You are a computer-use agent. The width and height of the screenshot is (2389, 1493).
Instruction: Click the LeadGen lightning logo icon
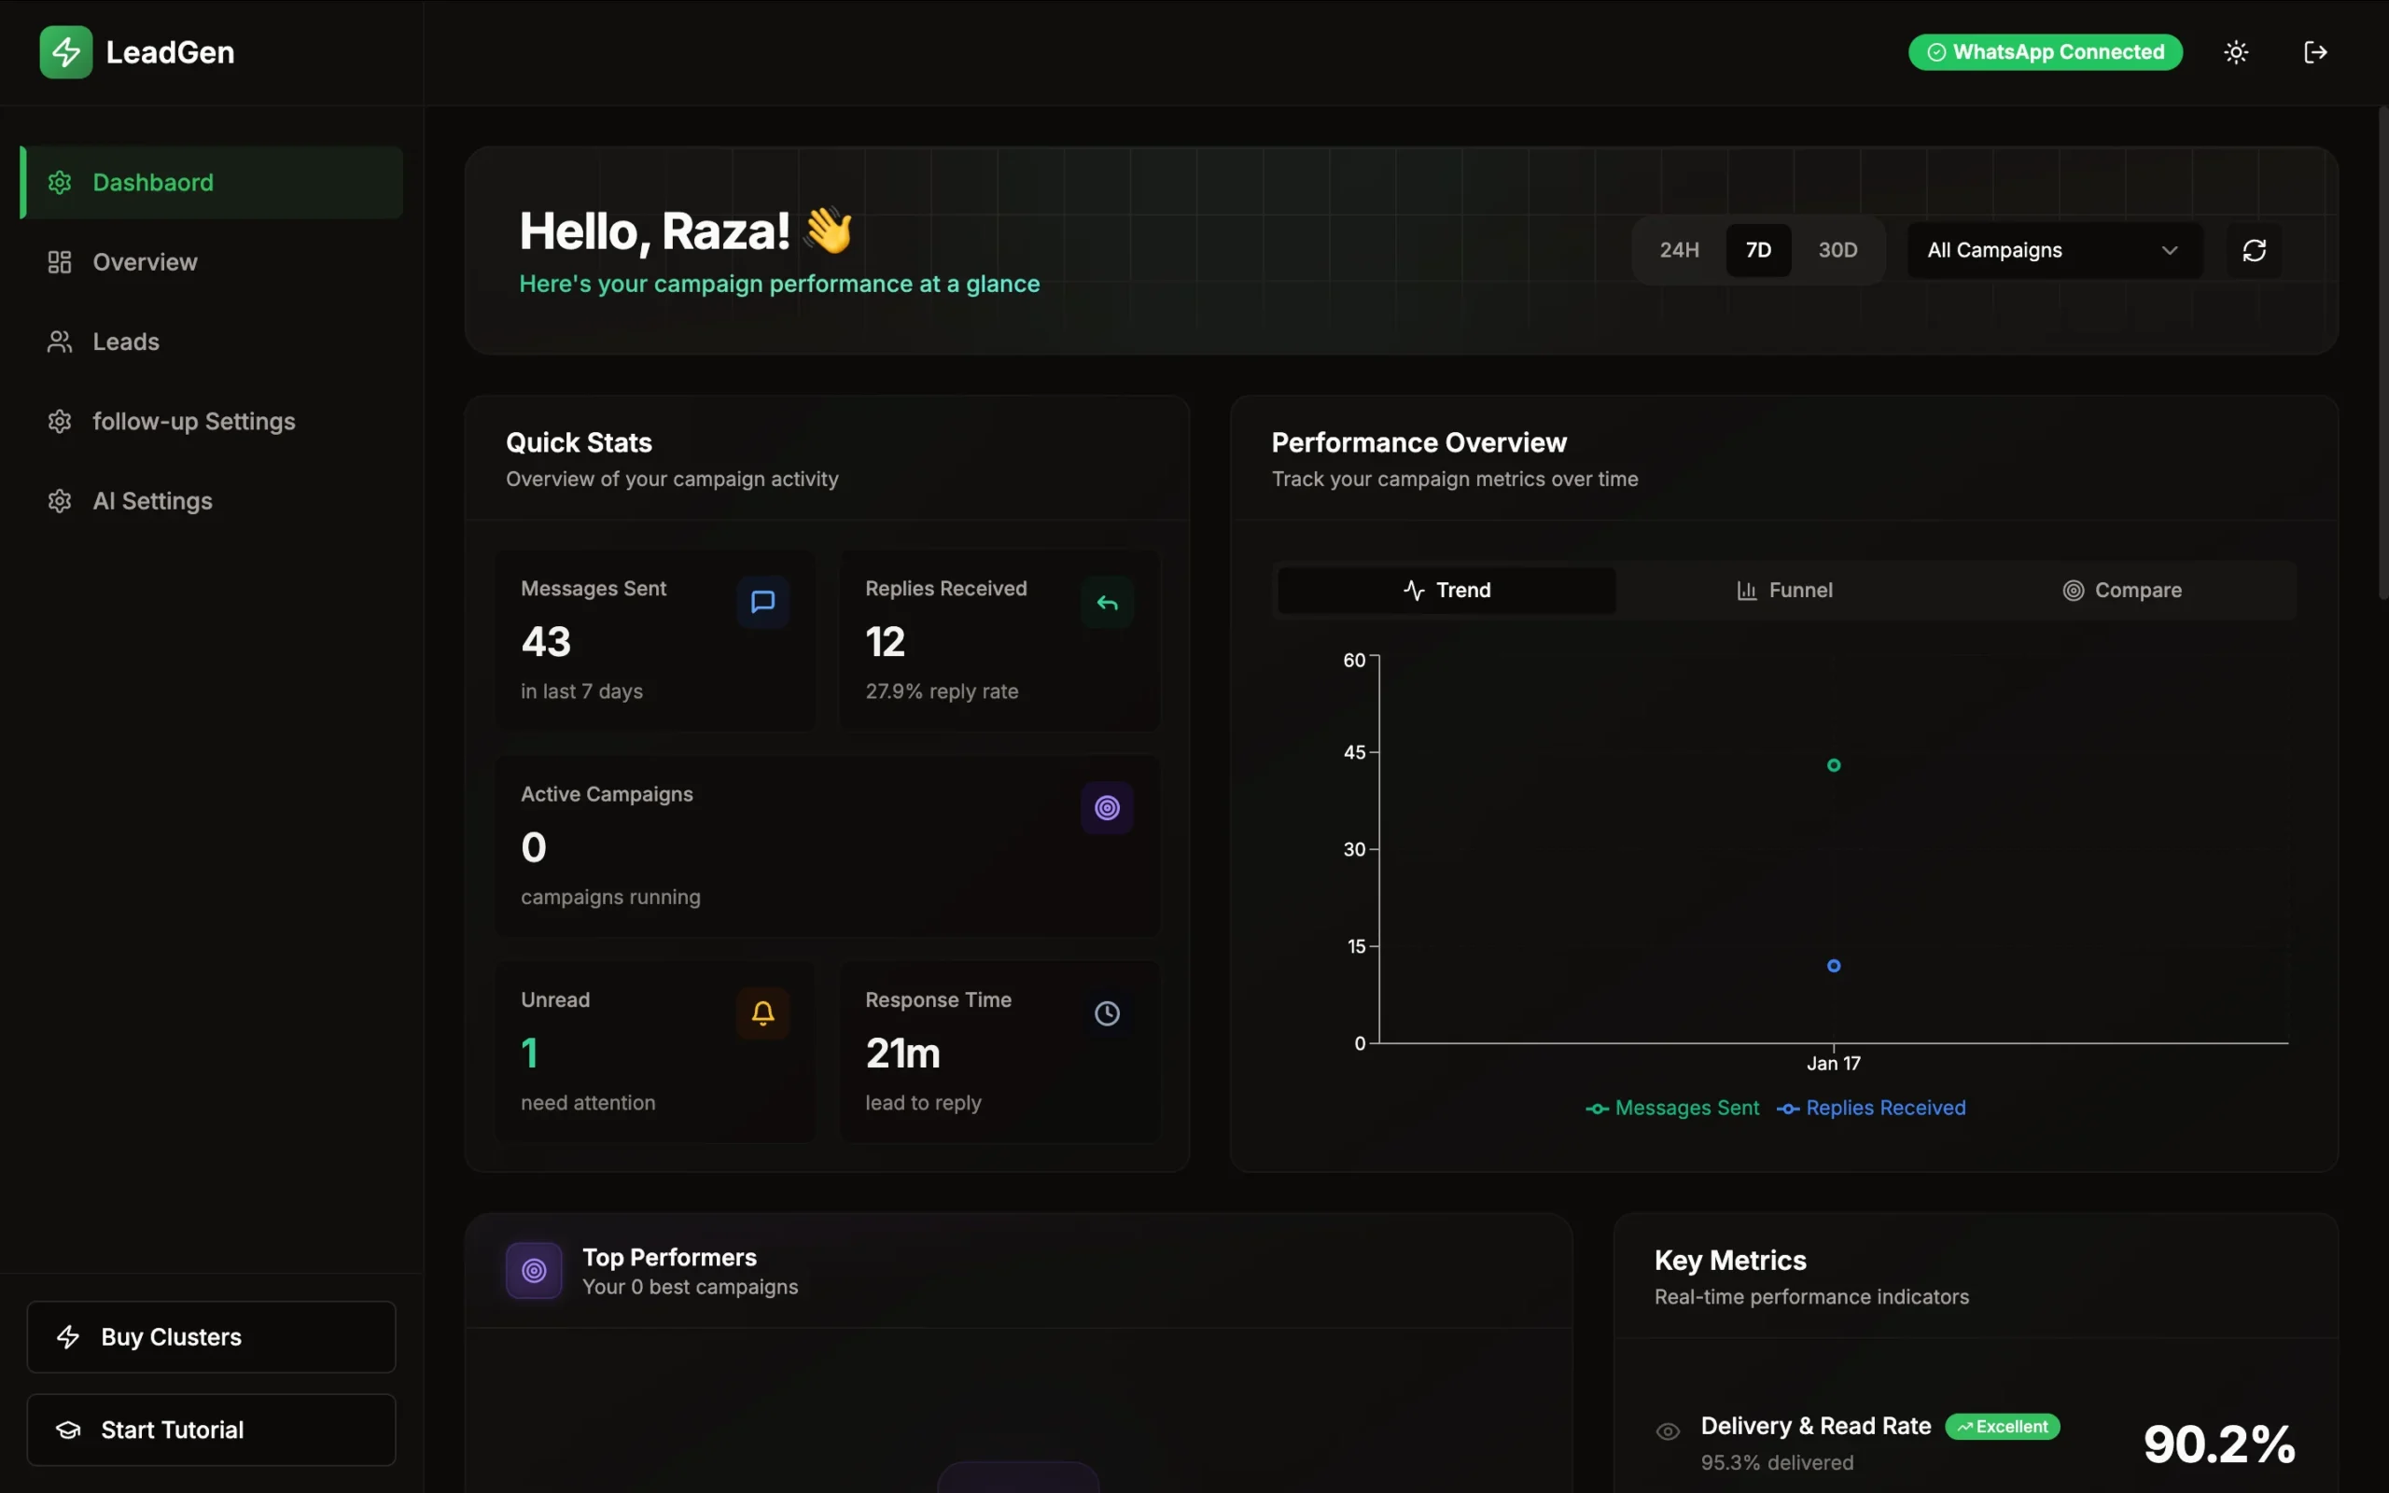(65, 52)
